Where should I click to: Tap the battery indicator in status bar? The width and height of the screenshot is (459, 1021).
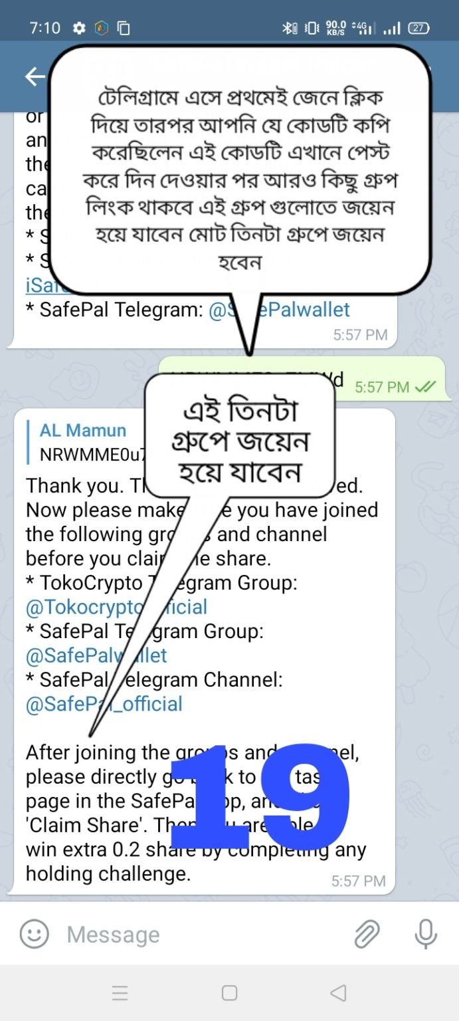[418, 28]
